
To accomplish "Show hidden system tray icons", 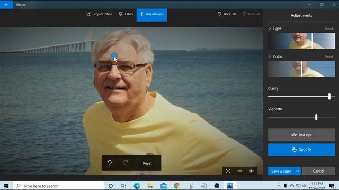I will point(279,186).
